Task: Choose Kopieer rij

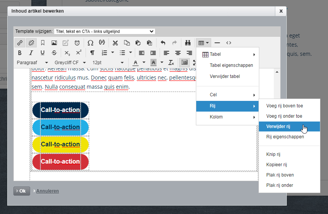Action: point(289,165)
